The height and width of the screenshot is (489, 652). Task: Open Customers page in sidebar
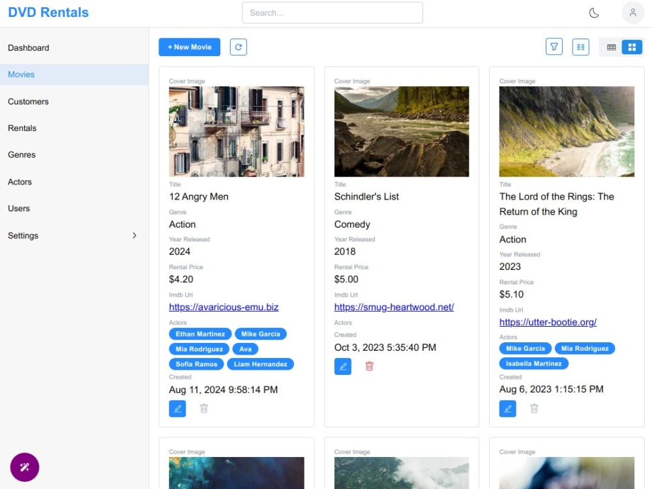(x=74, y=102)
